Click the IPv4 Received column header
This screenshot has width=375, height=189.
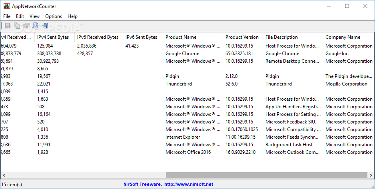point(18,37)
